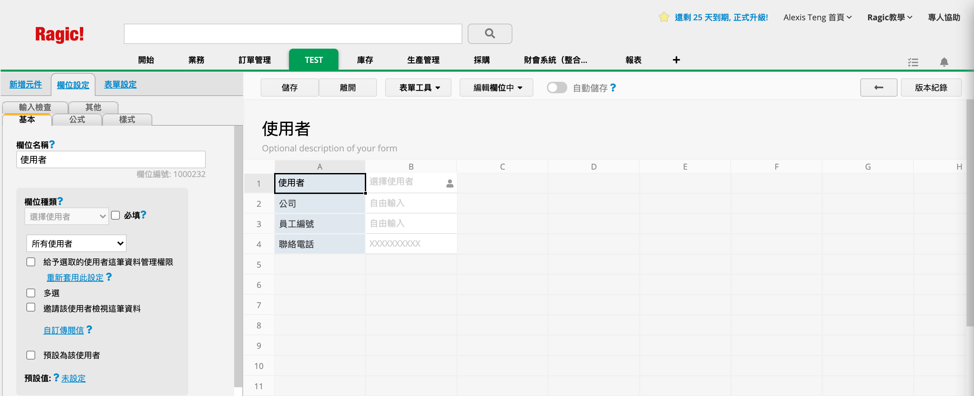Open the 採購 tab
The image size is (974, 396).
point(481,60)
